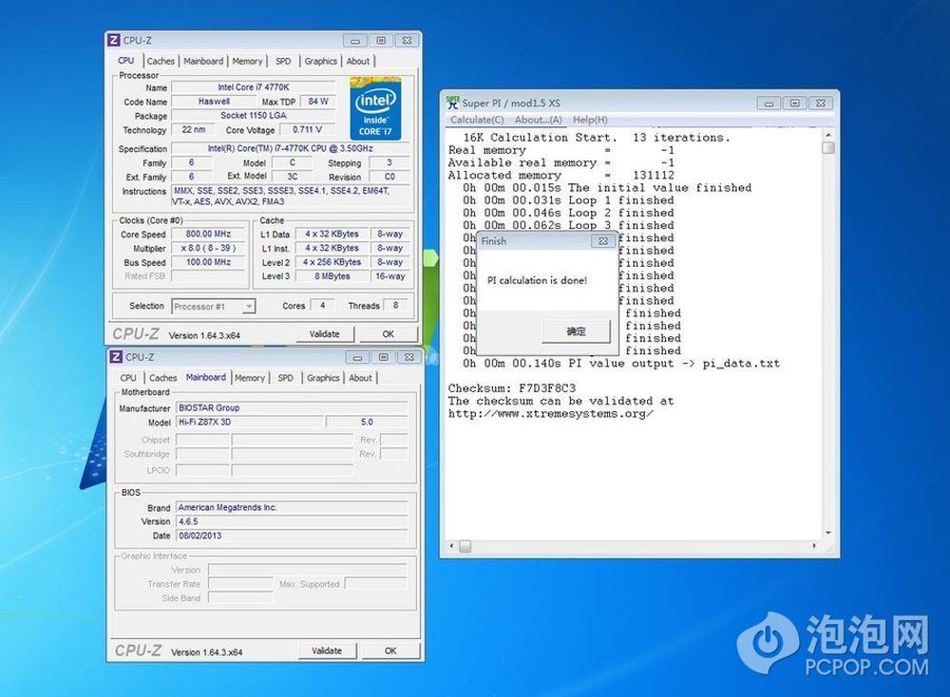Click the Checksum: F7D3F8C3 line in Super PI

pos(512,388)
